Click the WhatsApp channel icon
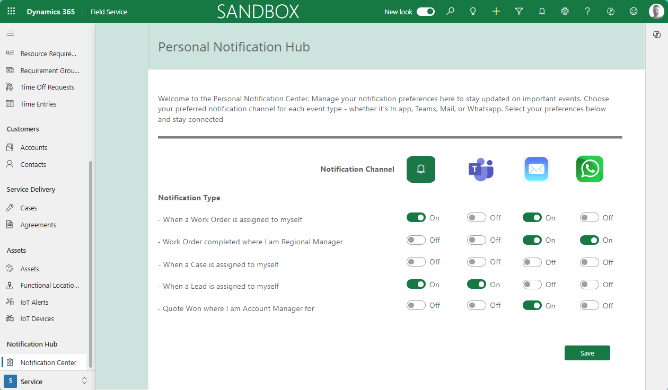 [x=590, y=169]
